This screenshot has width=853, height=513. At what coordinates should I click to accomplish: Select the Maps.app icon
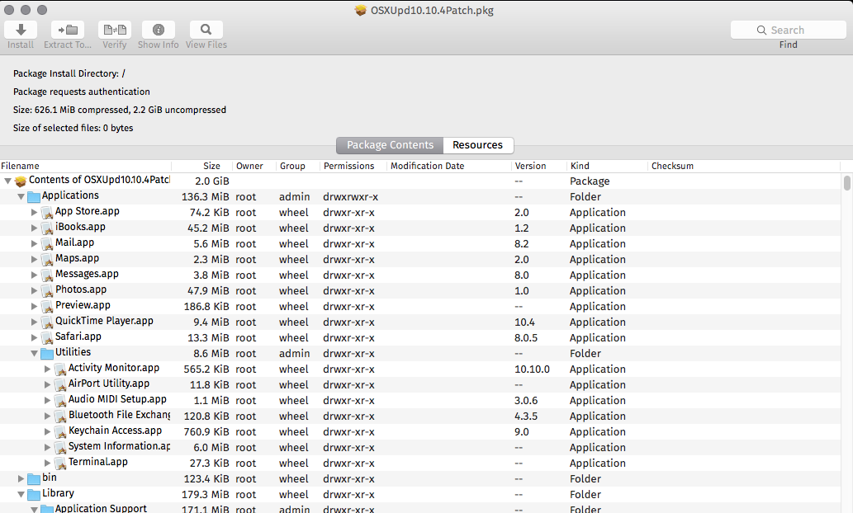point(47,259)
